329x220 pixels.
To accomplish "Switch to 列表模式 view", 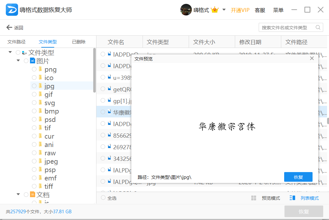I will tap(310, 198).
